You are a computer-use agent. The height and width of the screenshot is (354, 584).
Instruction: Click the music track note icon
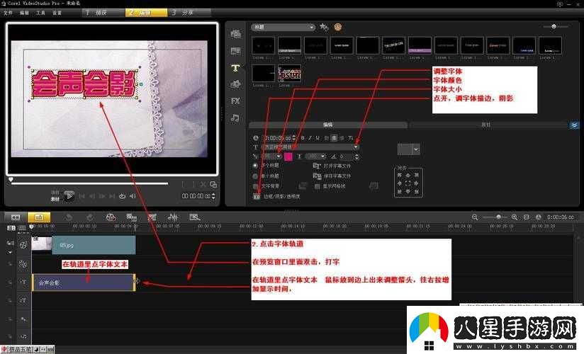tap(23, 336)
